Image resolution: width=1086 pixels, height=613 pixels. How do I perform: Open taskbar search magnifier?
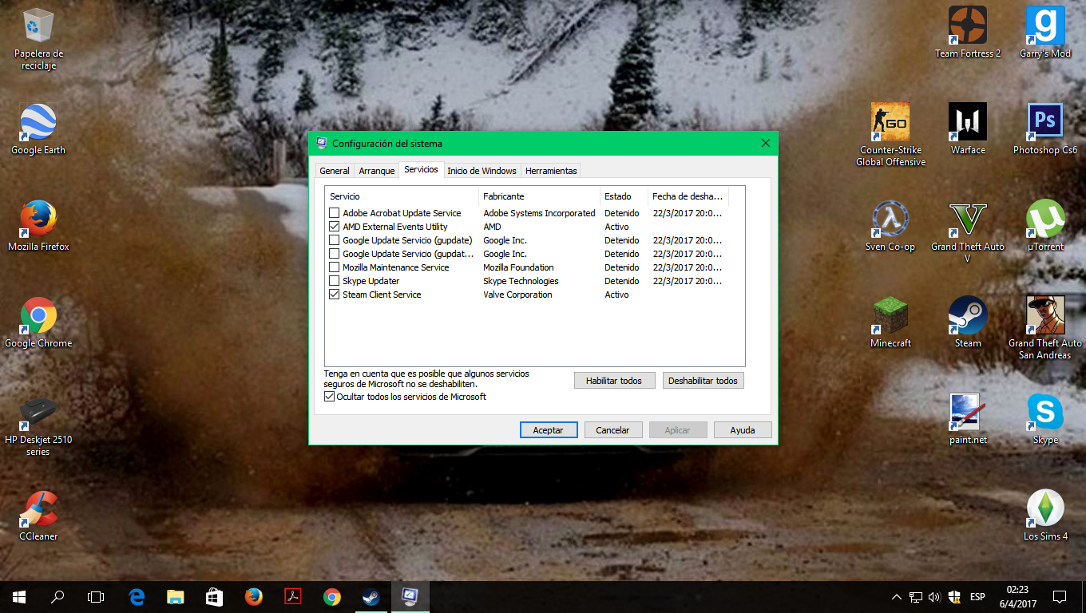click(57, 597)
